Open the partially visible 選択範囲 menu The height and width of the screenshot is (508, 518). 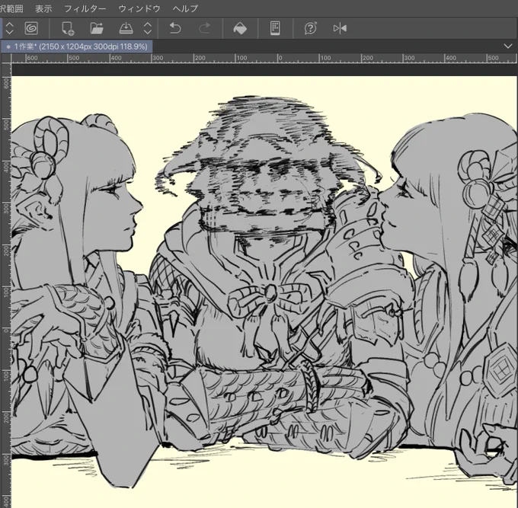coord(11,8)
